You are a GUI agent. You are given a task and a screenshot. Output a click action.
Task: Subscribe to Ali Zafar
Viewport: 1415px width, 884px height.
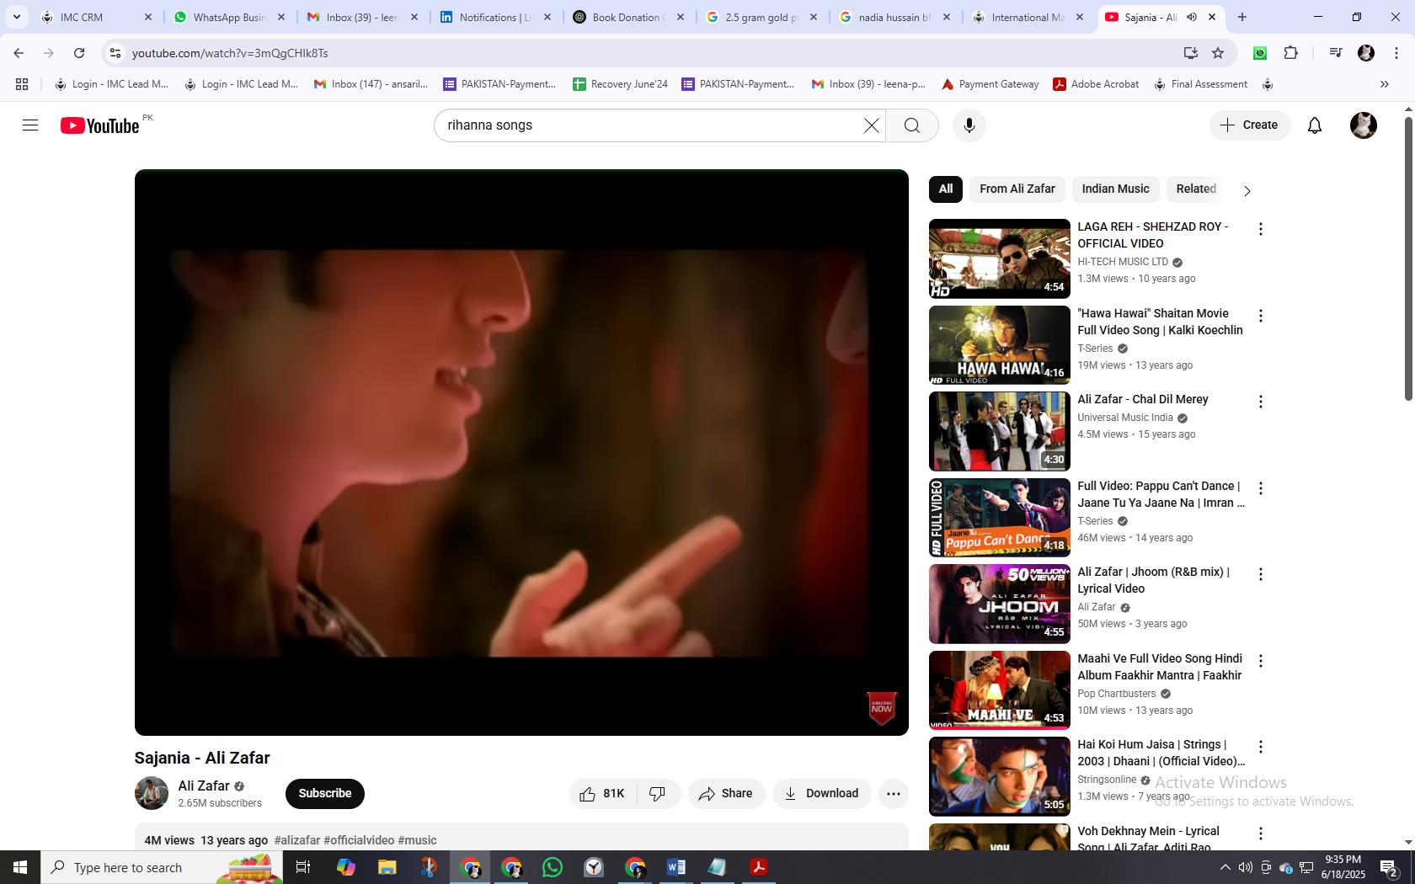click(x=325, y=794)
